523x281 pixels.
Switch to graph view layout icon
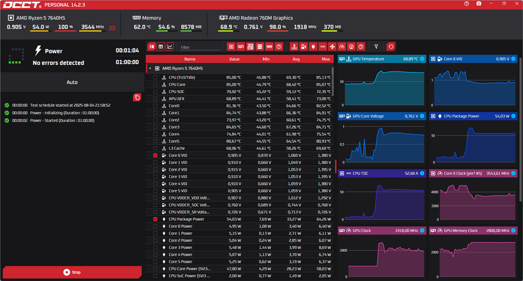pos(170,47)
